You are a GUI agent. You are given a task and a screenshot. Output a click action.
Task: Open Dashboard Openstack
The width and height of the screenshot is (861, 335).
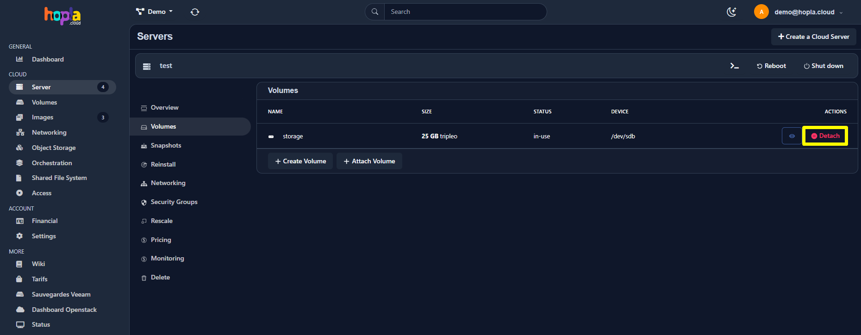pos(64,310)
